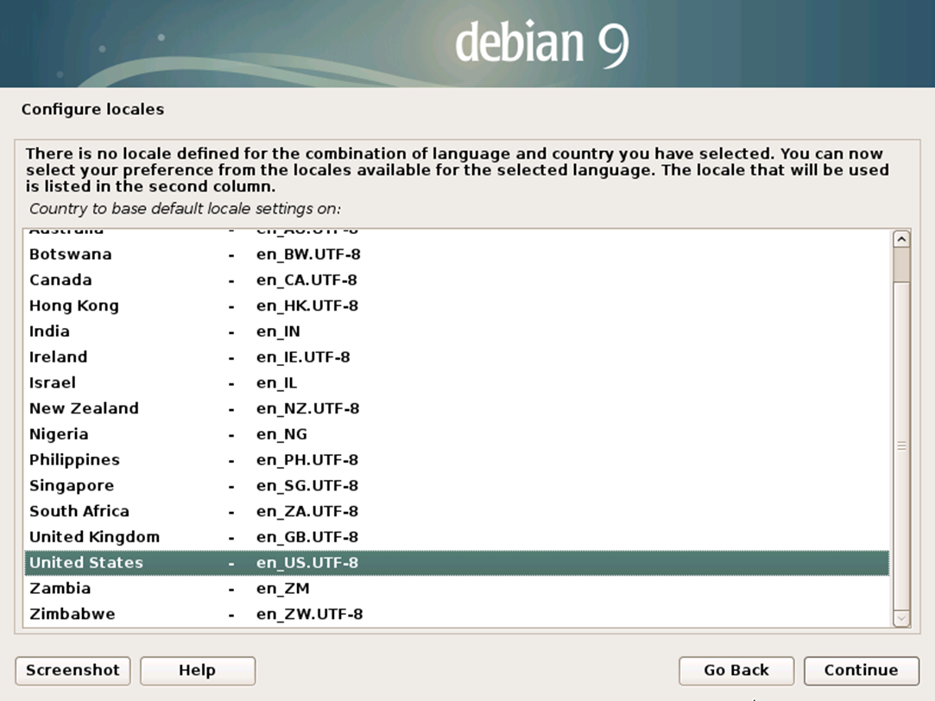This screenshot has width=935, height=701.
Task: Open the Help dialog
Action: tap(197, 670)
